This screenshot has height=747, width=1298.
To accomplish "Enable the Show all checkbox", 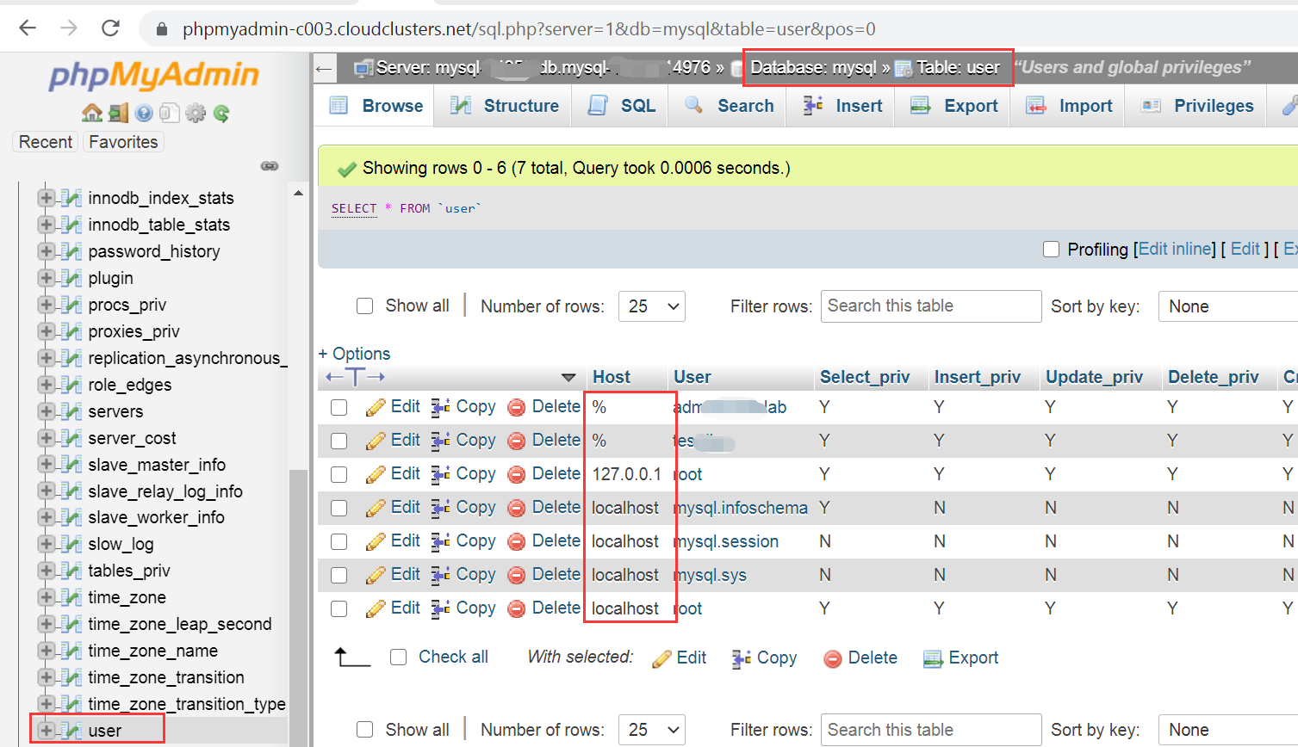I will 364,306.
